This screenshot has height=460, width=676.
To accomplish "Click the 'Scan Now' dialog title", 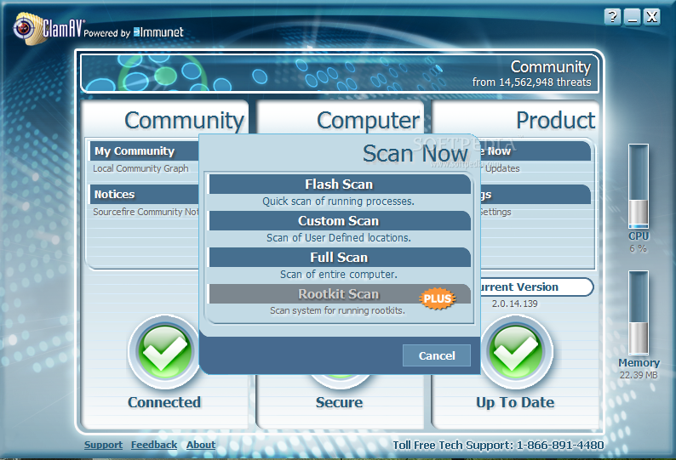I will coord(415,154).
